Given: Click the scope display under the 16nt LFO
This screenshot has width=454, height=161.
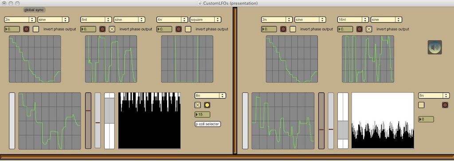Looking at the screenshot, I should coord(368,59).
